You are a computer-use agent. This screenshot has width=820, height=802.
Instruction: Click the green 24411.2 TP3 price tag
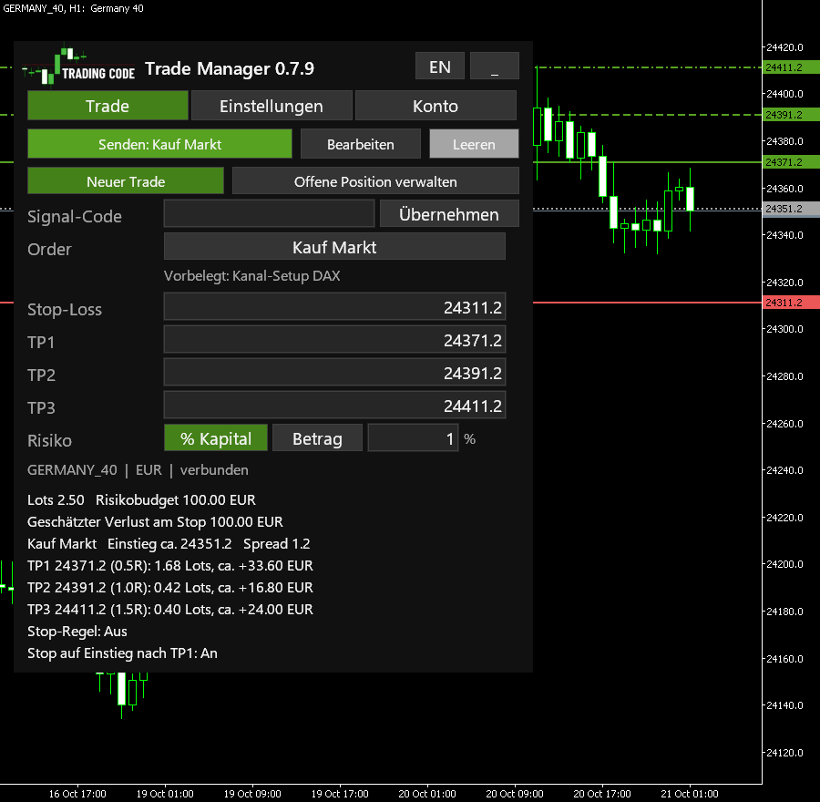pyautogui.click(x=791, y=67)
